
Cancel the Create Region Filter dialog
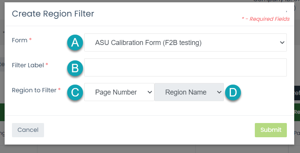click(x=28, y=130)
